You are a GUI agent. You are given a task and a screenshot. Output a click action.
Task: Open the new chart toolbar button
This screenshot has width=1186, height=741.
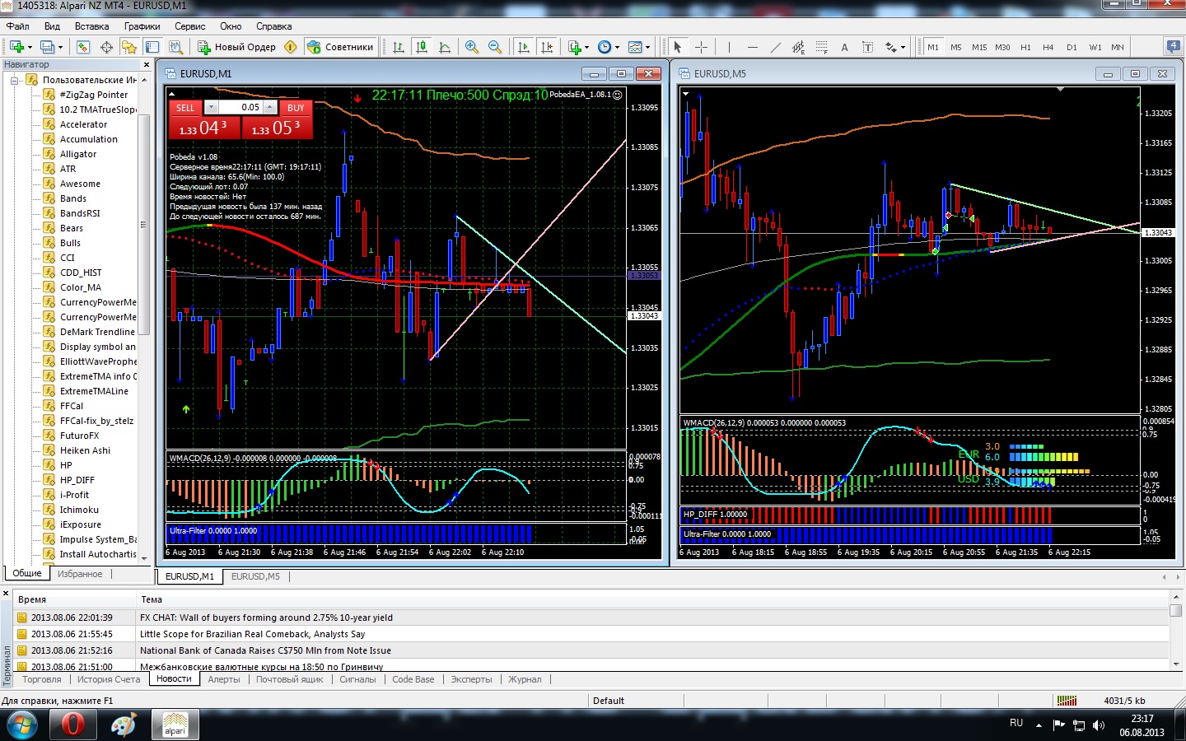(x=16, y=47)
